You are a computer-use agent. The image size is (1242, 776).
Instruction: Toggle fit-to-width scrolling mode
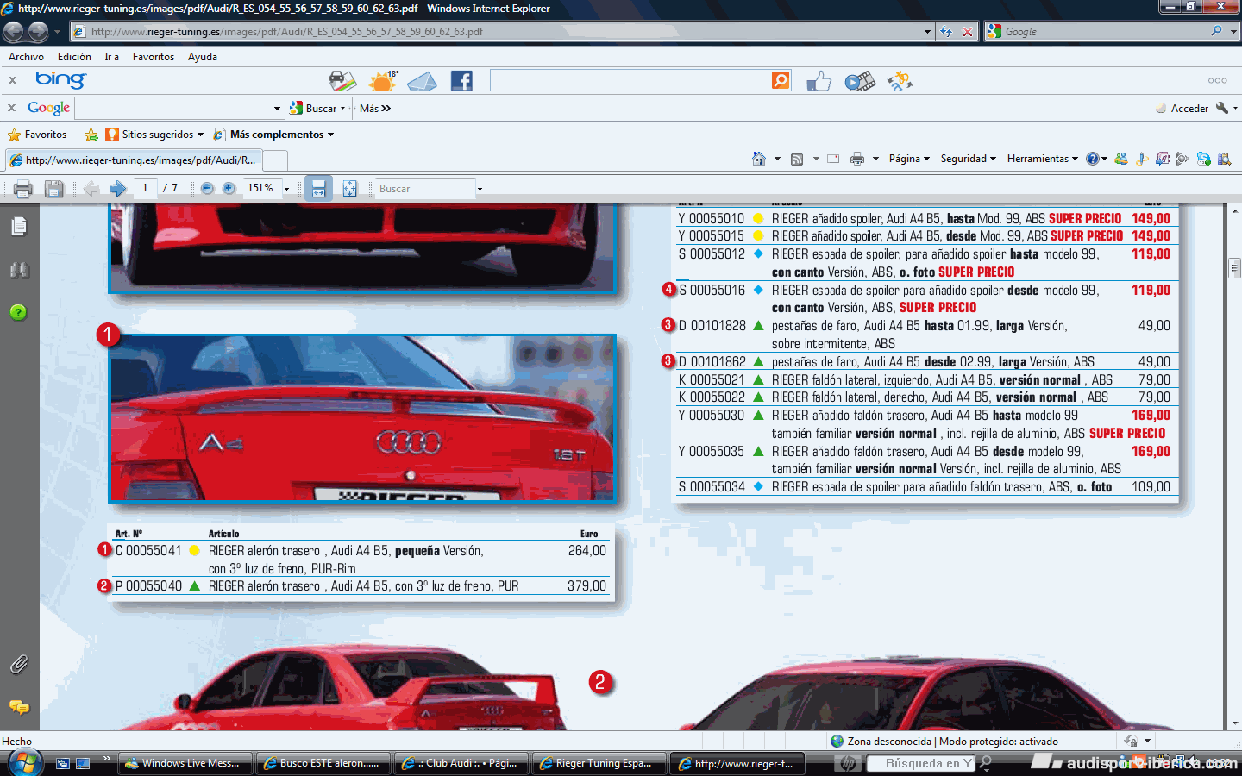pos(318,188)
